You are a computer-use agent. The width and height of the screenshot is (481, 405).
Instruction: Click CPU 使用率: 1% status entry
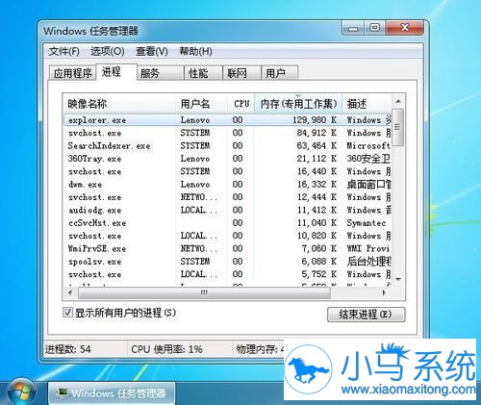166,349
